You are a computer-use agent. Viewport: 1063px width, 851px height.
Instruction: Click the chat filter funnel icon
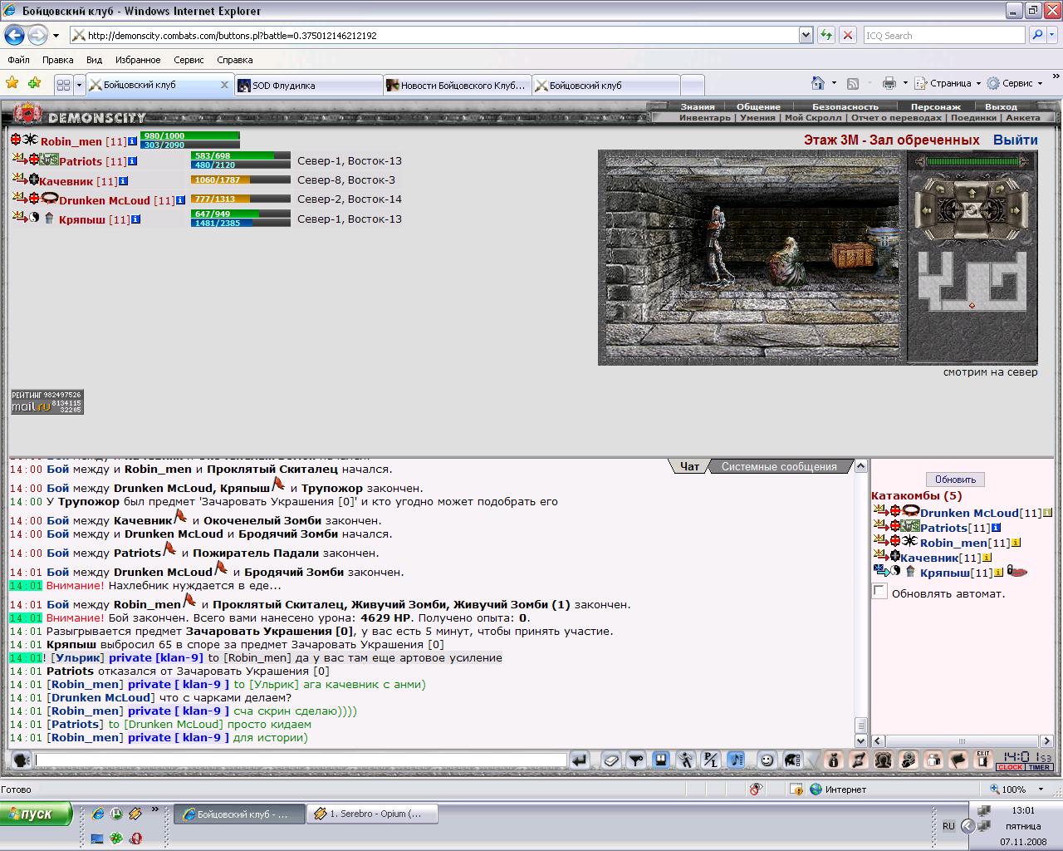pos(636,760)
